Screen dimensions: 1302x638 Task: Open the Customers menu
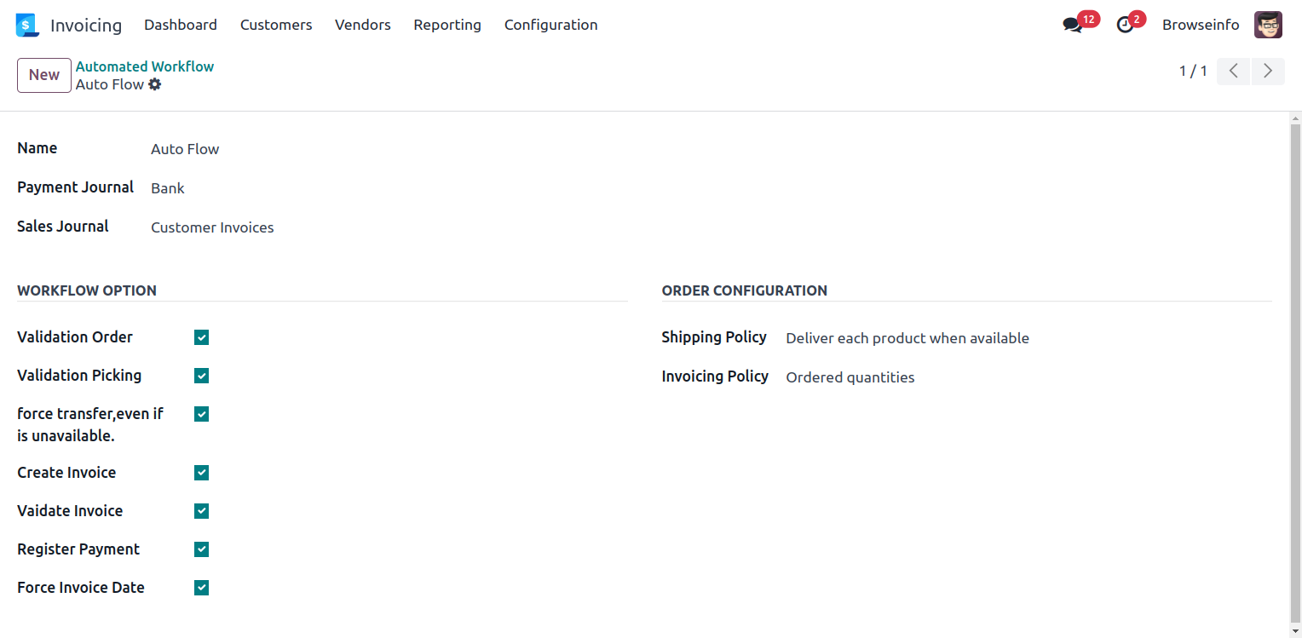[276, 26]
